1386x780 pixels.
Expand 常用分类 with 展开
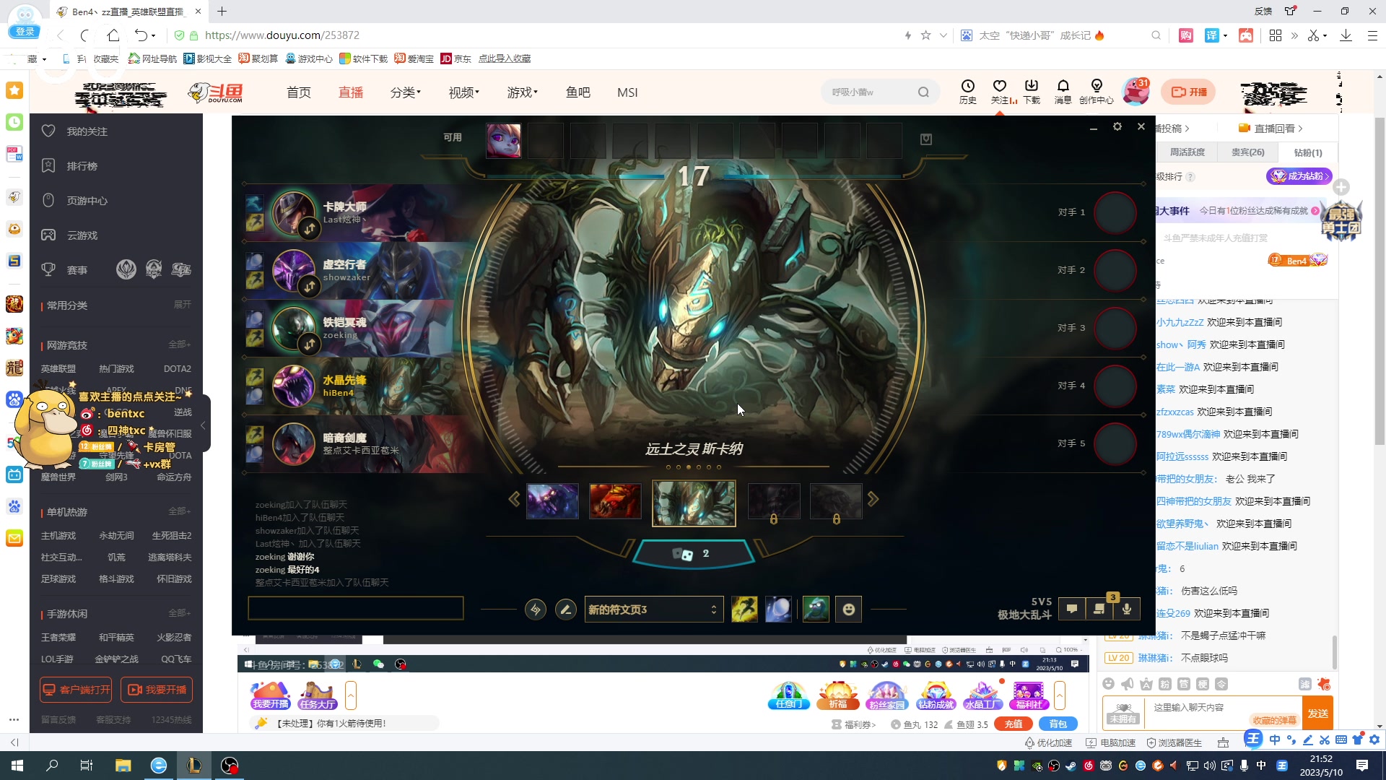(183, 304)
